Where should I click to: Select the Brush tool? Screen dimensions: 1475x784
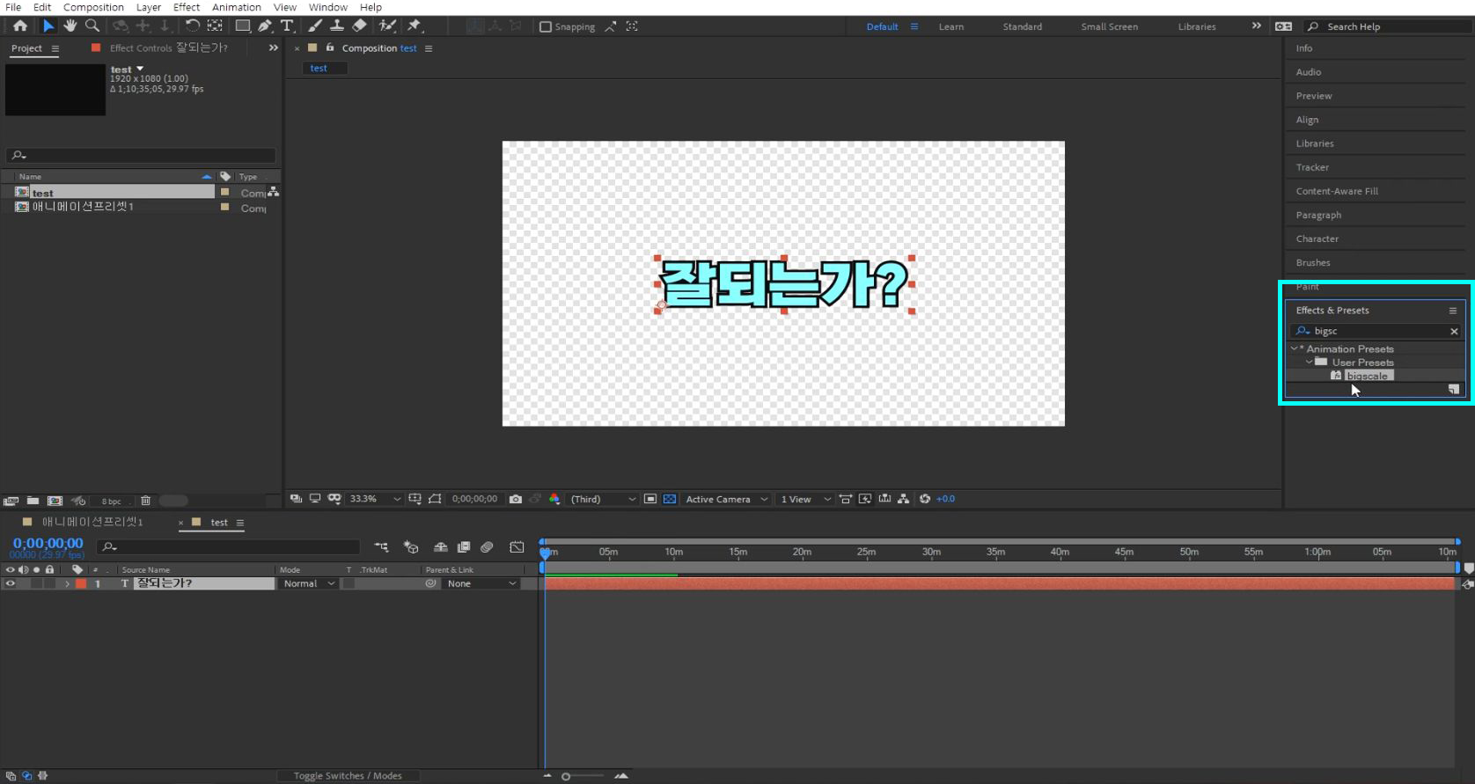click(x=315, y=26)
